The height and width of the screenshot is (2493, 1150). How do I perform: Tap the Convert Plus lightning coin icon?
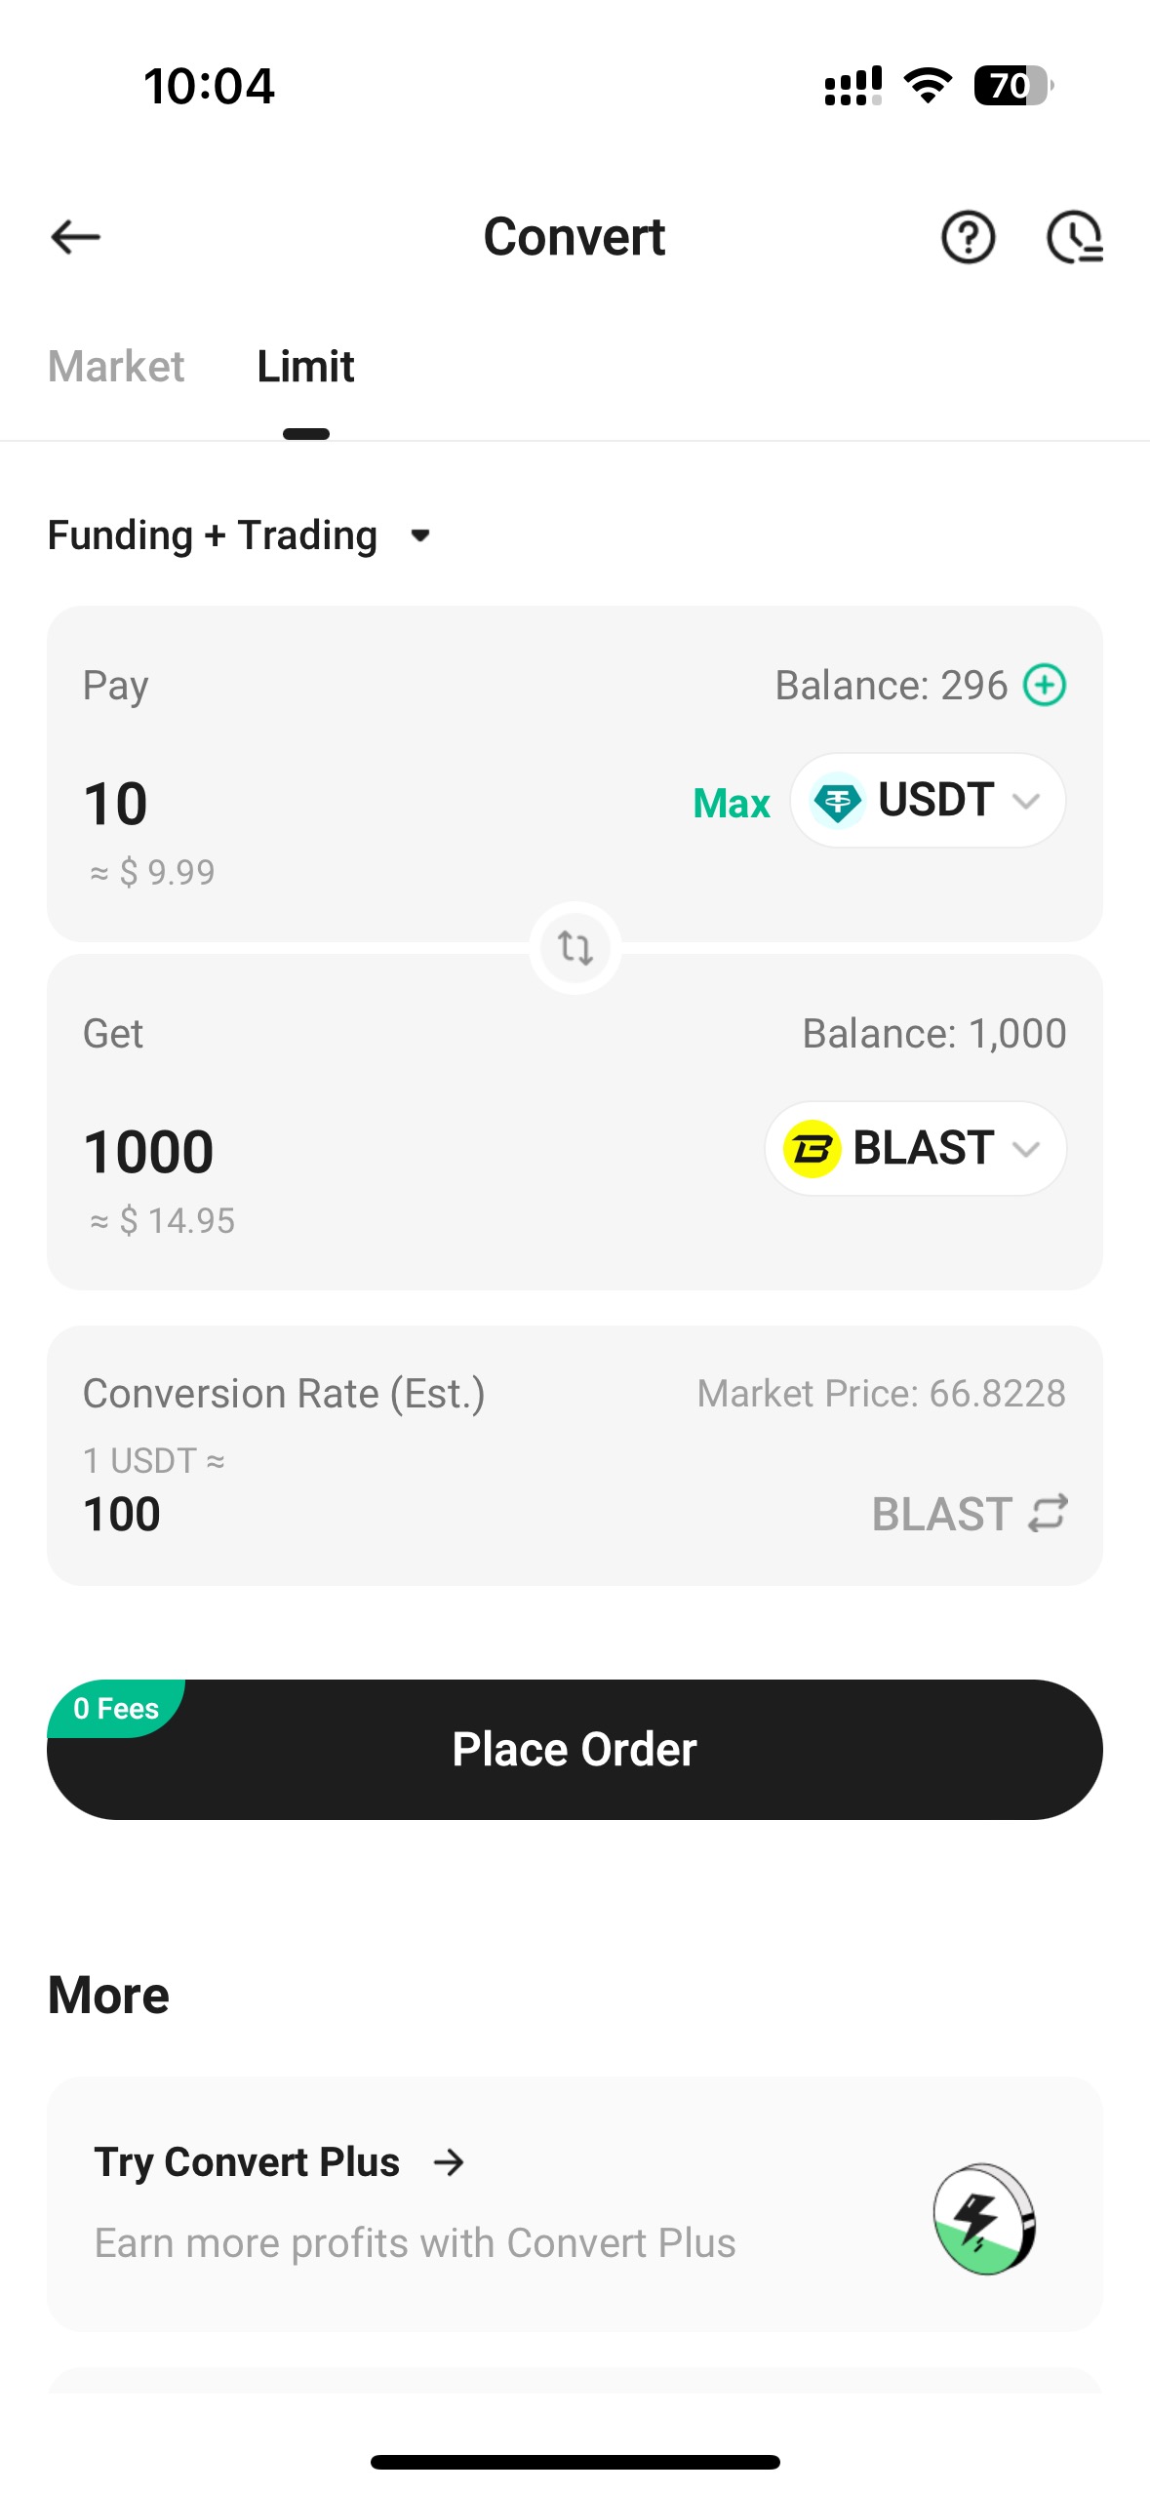(x=983, y=2219)
